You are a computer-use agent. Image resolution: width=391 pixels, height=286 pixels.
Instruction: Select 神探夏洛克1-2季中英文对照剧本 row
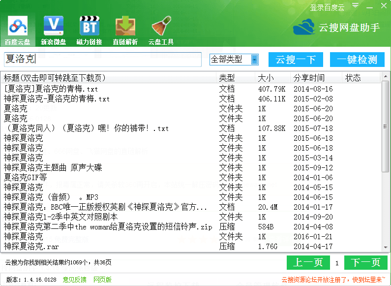pos(191,217)
